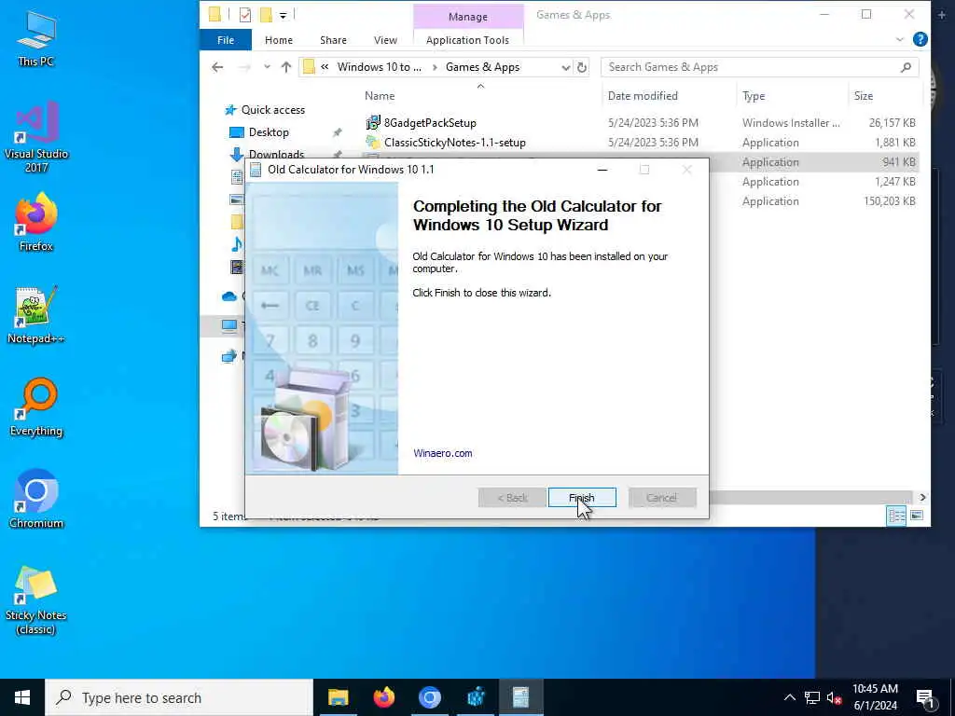Click the Properties quick access toolbar icon

coord(245,15)
